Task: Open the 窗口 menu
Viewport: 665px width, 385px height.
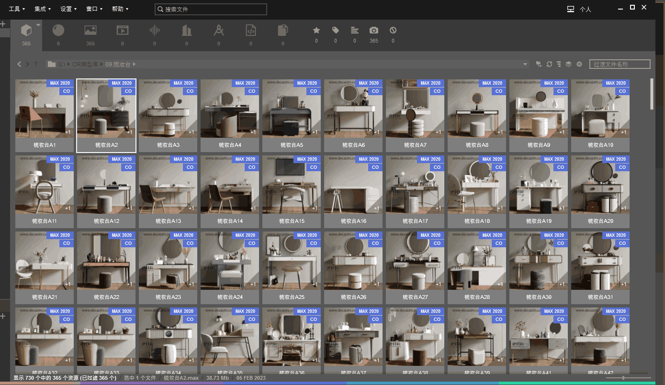Action: click(94, 9)
